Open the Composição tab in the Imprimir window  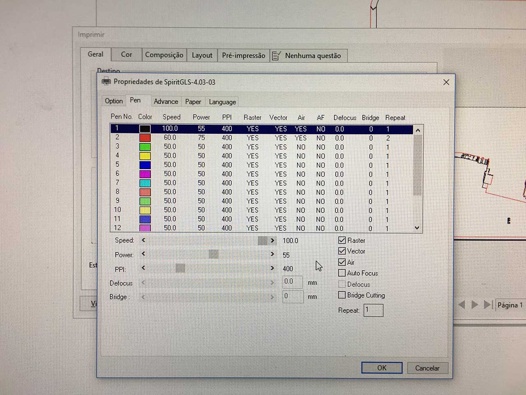164,55
